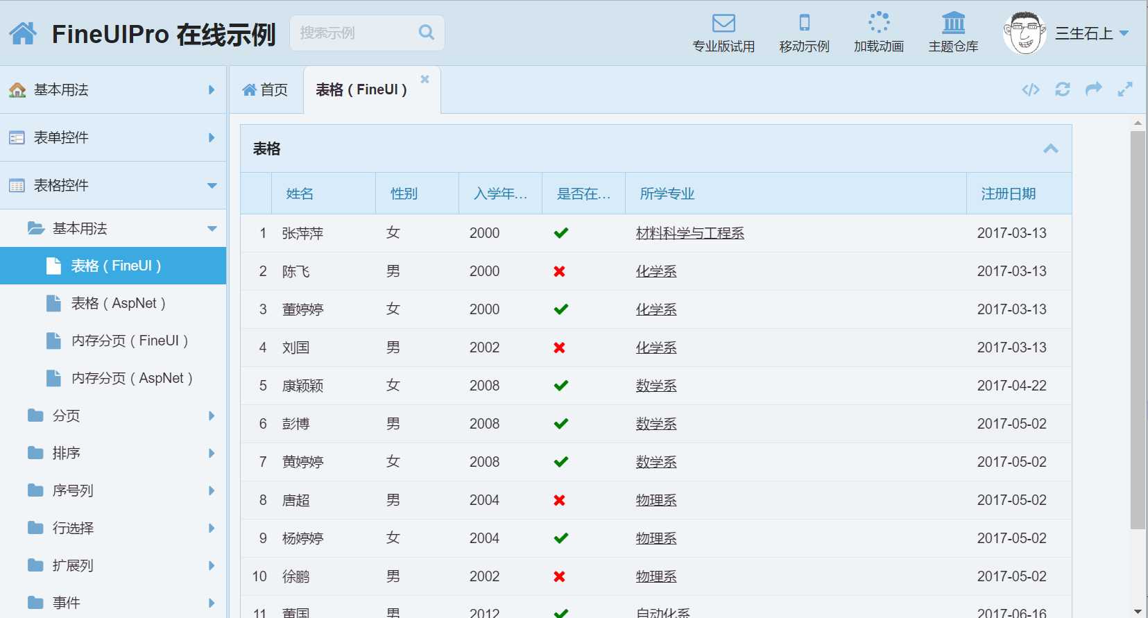Click the red cross in 徐鹏 row
The width and height of the screenshot is (1148, 618).
(x=560, y=576)
